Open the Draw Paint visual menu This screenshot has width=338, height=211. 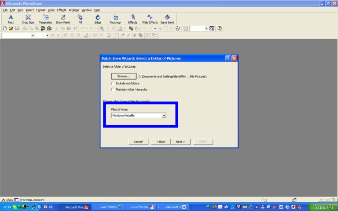[x=63, y=19]
